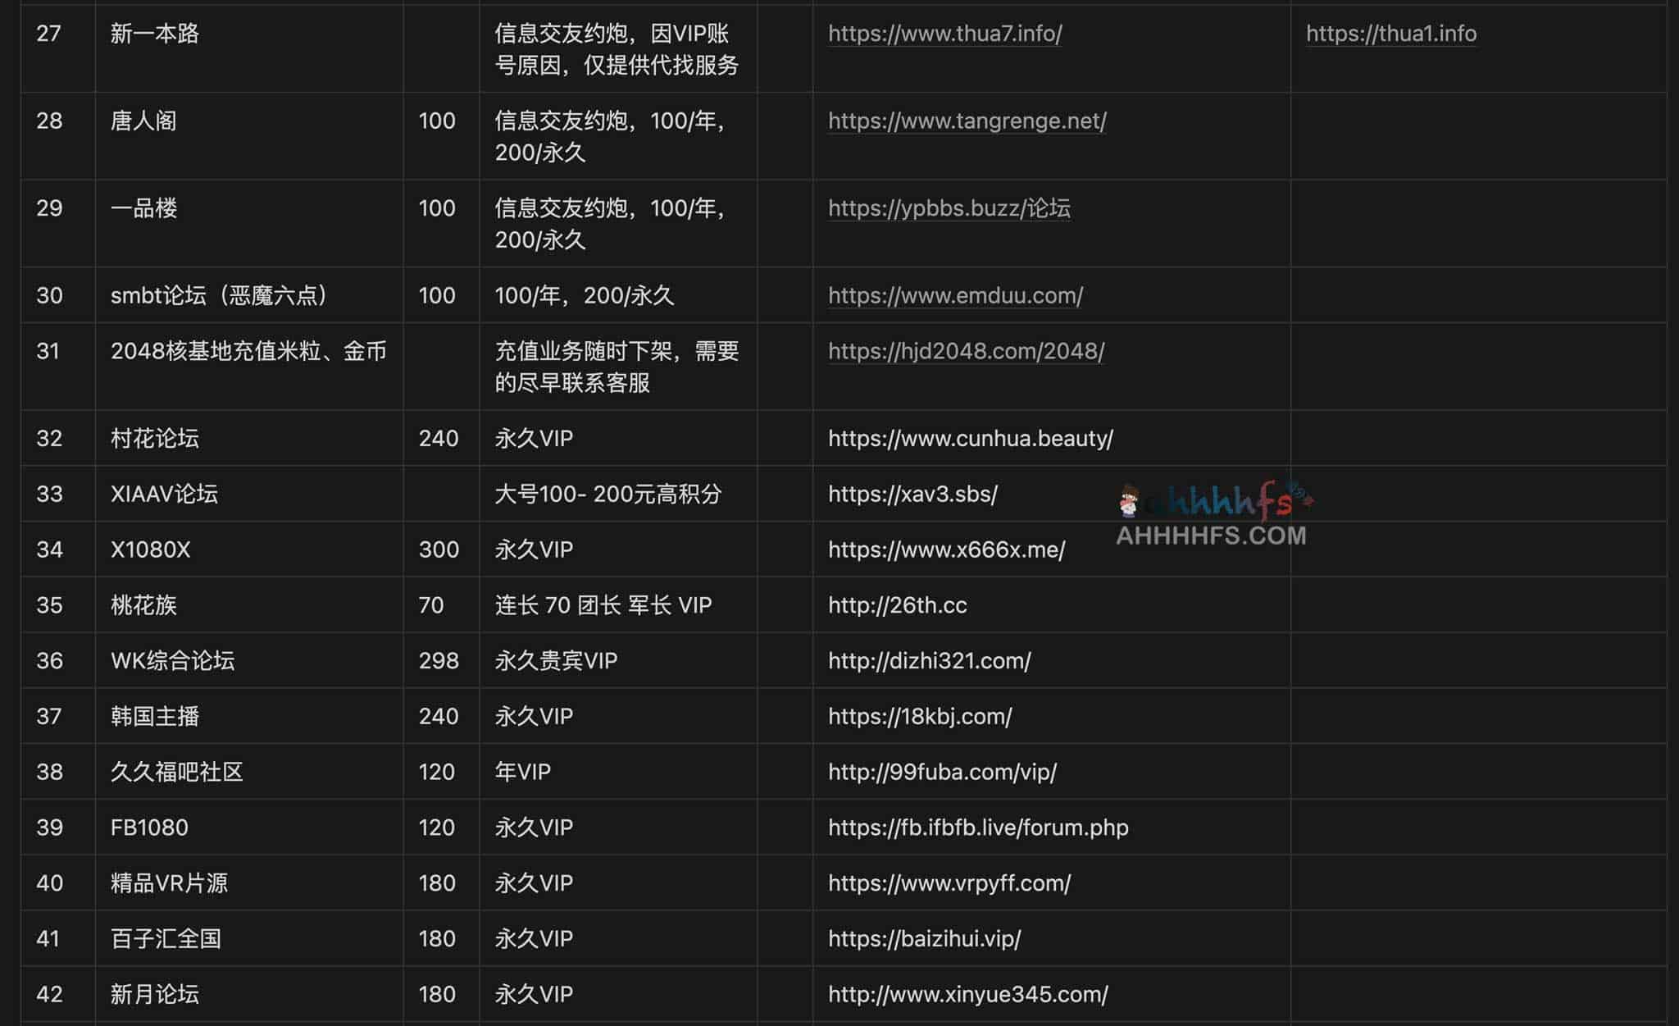The image size is (1679, 1026).
Task: Visit the 18kbj.com link for 韩国主播
Action: 918,716
